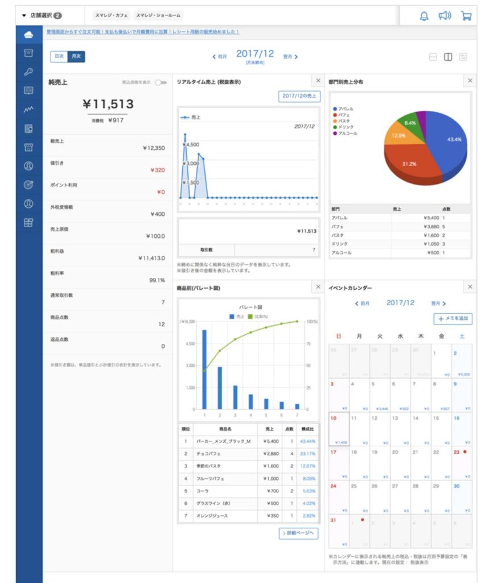
Task: Click the notification bell icon
Action: click(x=424, y=16)
